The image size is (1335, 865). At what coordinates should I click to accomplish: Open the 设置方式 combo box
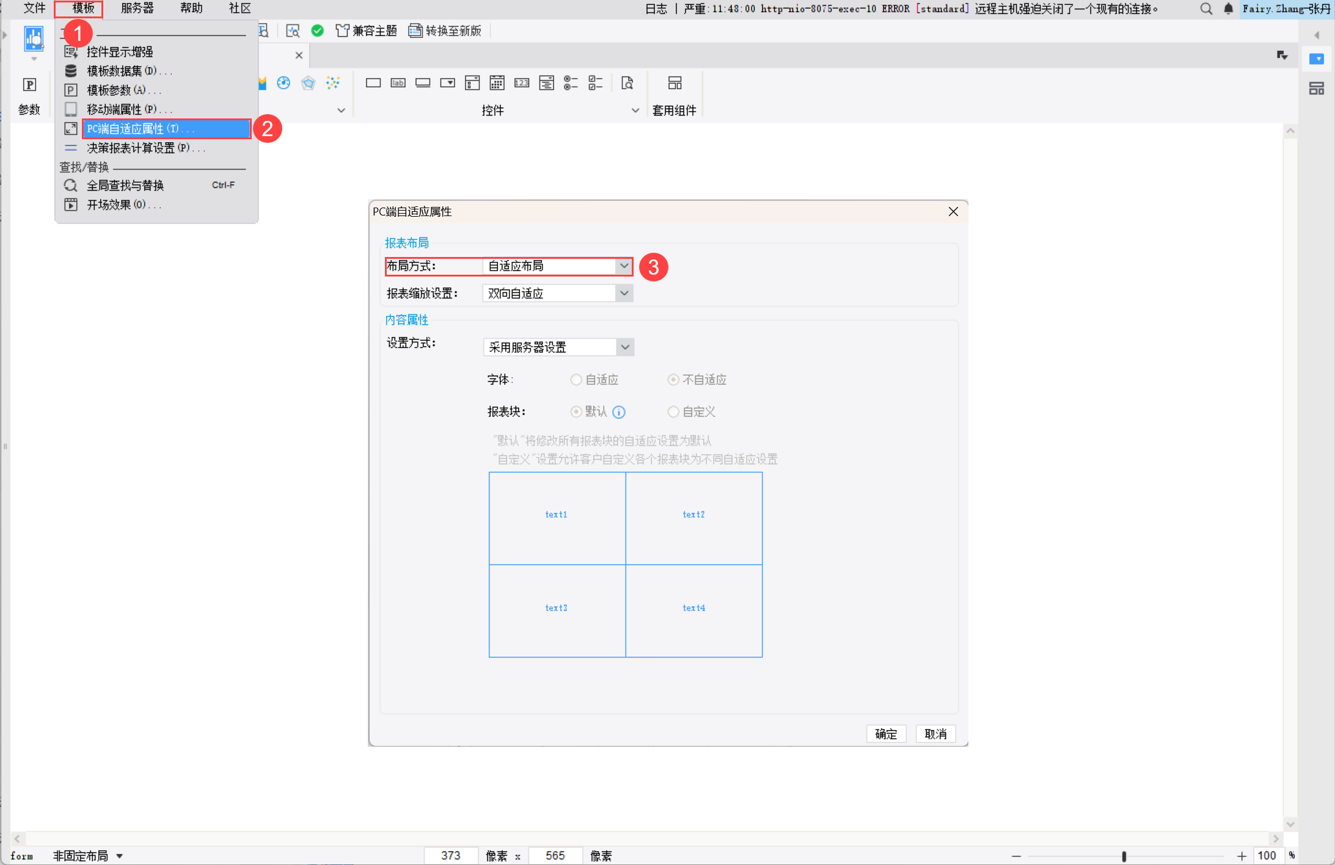pos(624,347)
